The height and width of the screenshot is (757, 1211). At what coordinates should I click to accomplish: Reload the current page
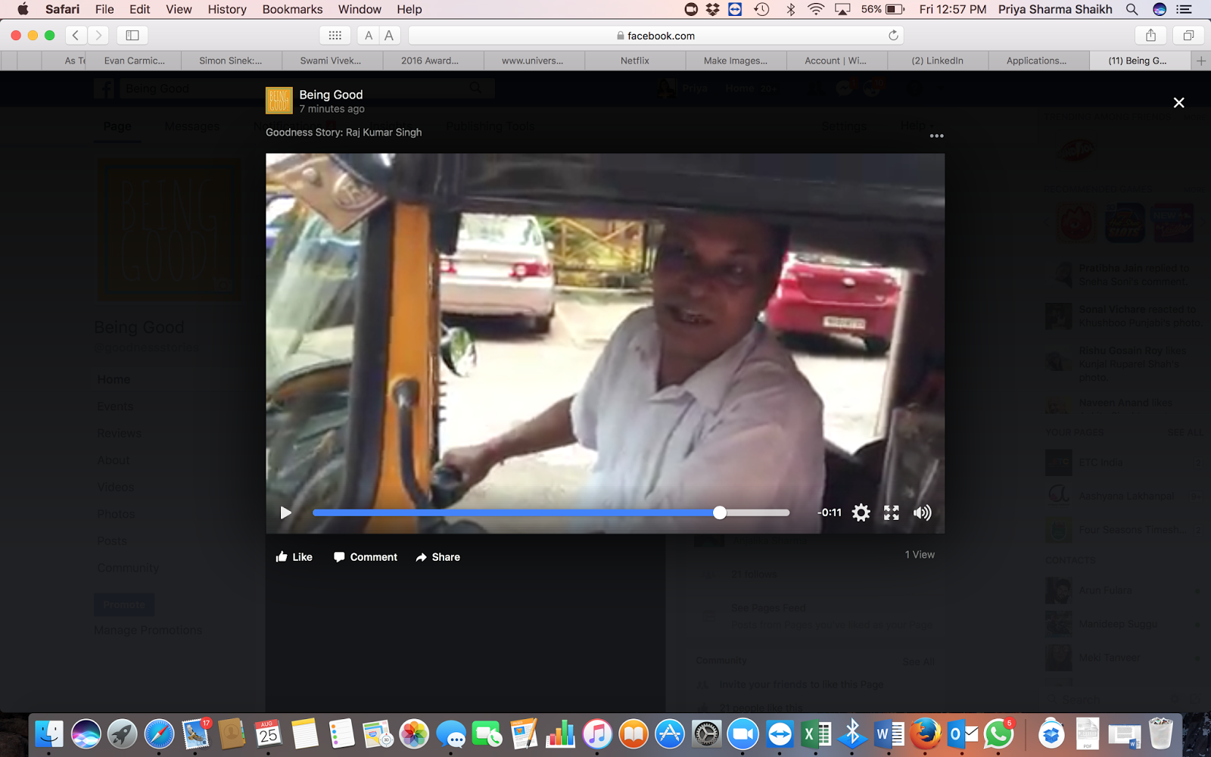pyautogui.click(x=893, y=36)
